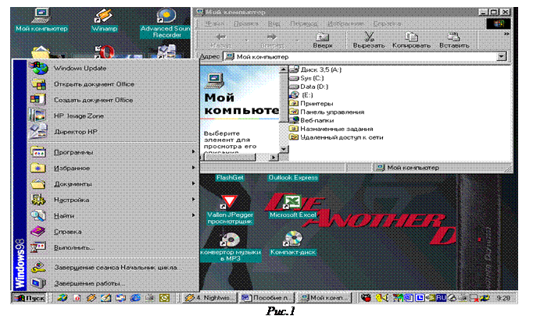This screenshot has width=533, height=323.
Task: Select the Веб-папки item
Action: [312, 120]
